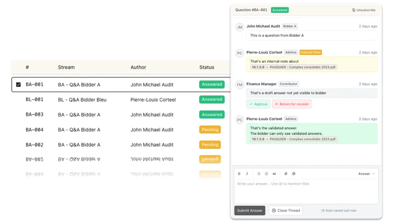Click the upright BA-002 Pending status badge

(x=210, y=145)
